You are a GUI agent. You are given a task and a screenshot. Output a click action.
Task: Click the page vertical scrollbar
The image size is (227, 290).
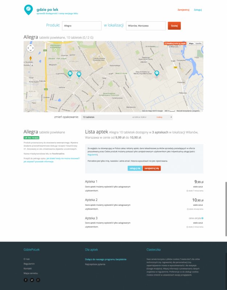click(226, 209)
